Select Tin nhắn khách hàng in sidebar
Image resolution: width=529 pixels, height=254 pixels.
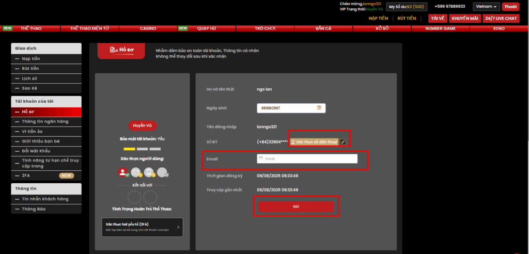(46, 199)
